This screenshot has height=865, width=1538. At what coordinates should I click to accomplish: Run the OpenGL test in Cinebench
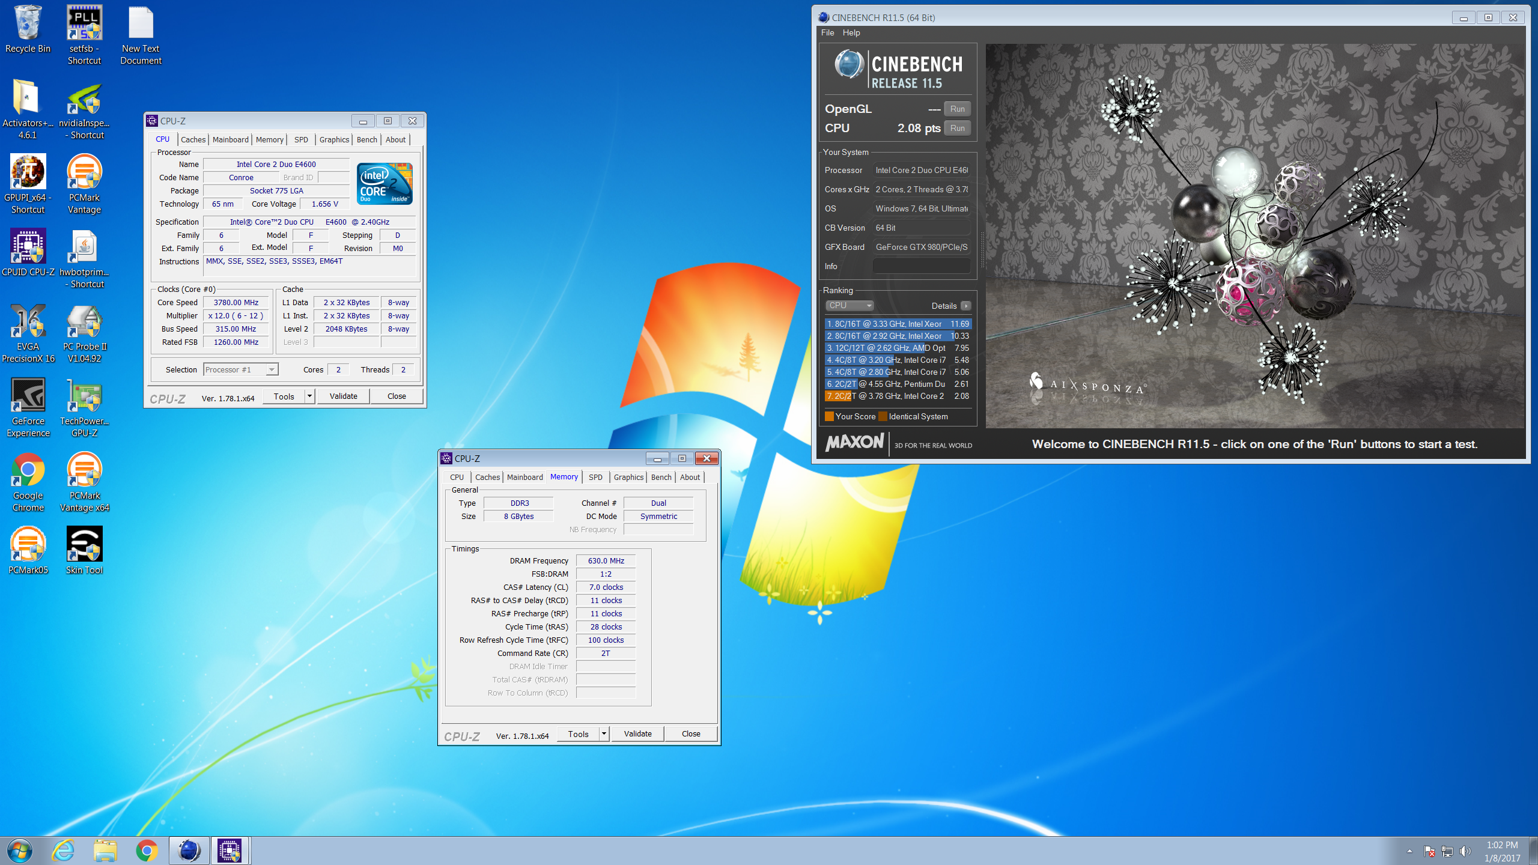pos(958,109)
